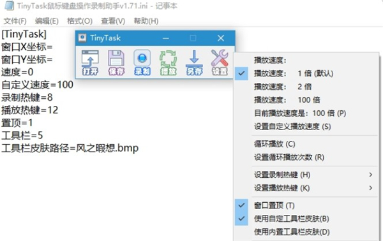Click the 窗口X坐标= line

point(27,47)
